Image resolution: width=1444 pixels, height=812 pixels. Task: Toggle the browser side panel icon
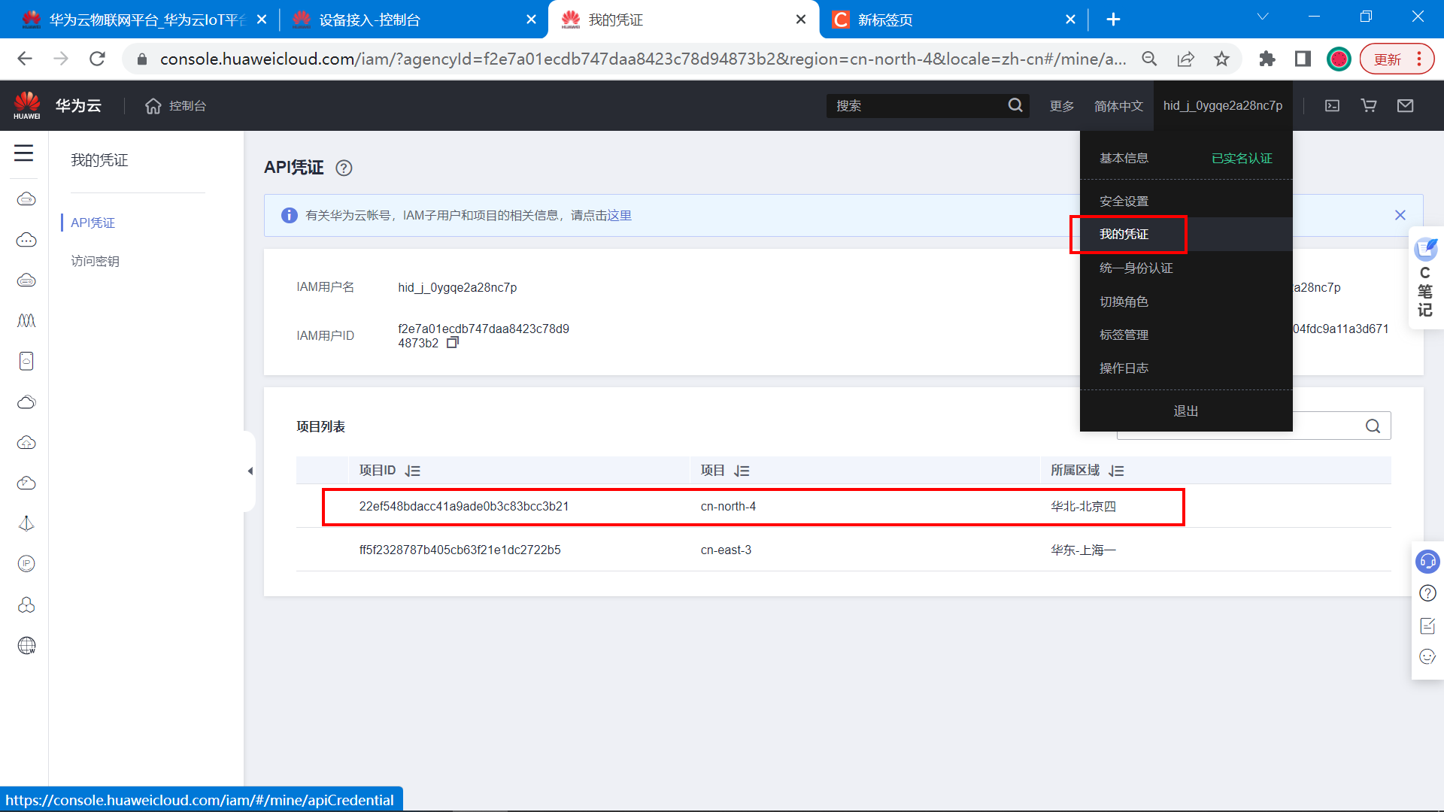(x=1303, y=59)
